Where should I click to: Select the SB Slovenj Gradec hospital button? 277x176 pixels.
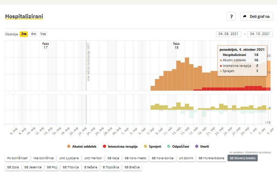(x=242, y=158)
